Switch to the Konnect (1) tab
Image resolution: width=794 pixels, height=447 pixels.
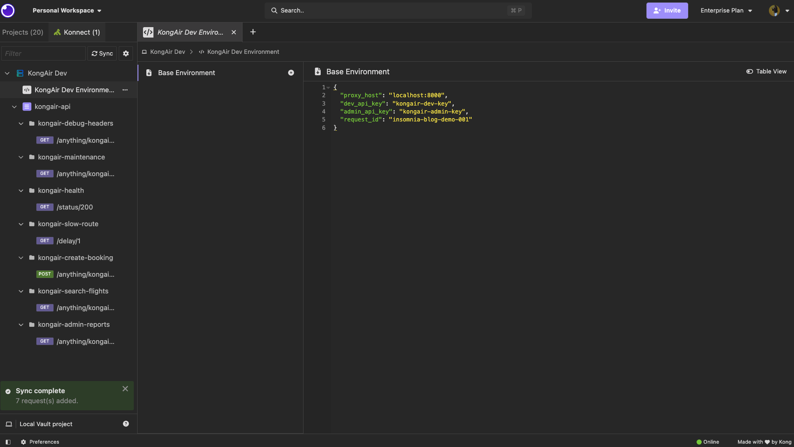coord(77,32)
